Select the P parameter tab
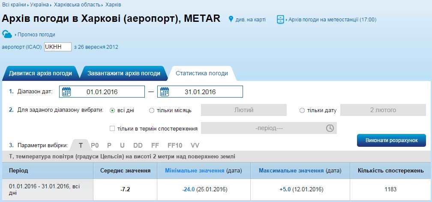Image resolution: width=432 pixels, height=202 pixels. [109, 146]
